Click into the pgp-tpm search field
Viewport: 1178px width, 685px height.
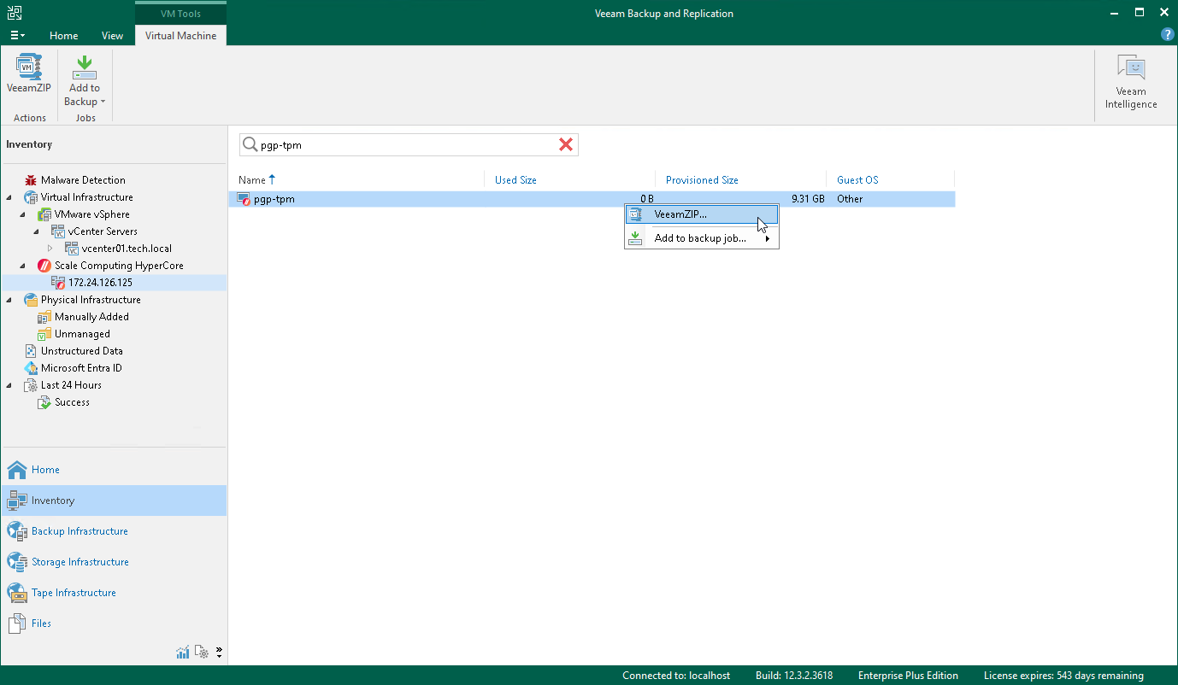pyautogui.click(x=407, y=145)
